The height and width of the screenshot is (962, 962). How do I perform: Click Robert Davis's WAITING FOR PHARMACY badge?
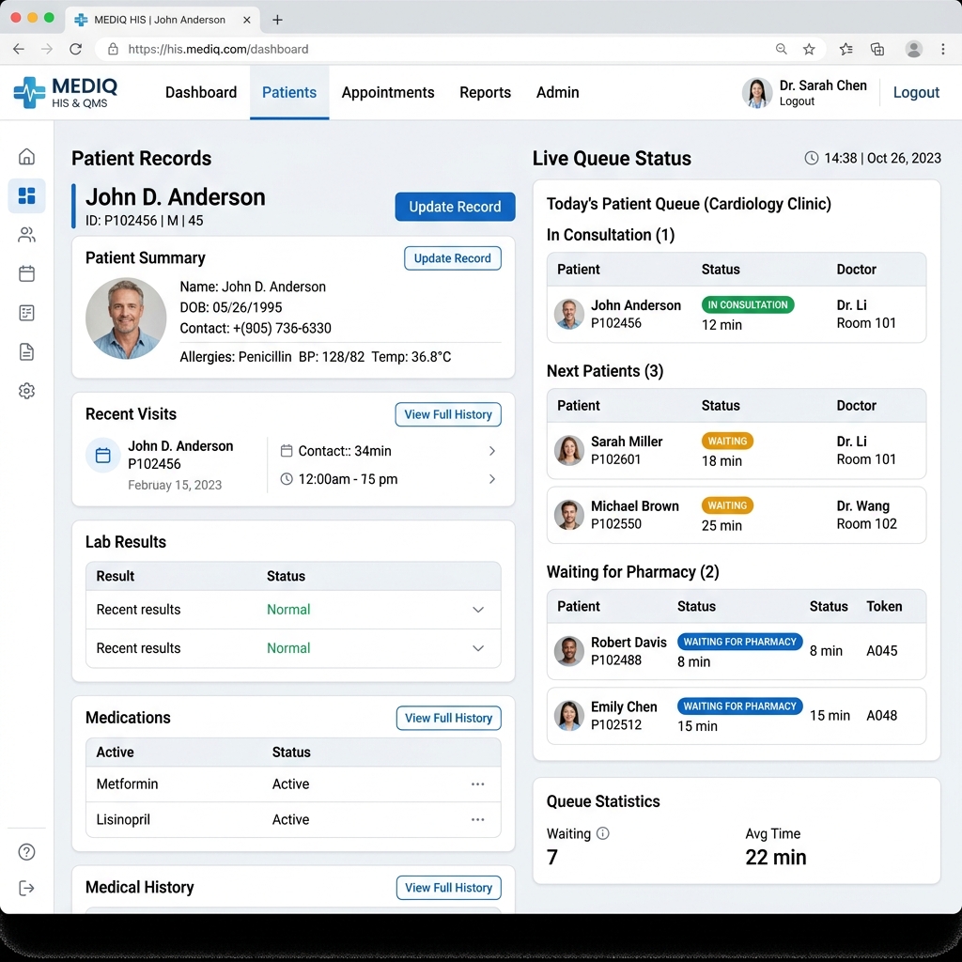740,642
